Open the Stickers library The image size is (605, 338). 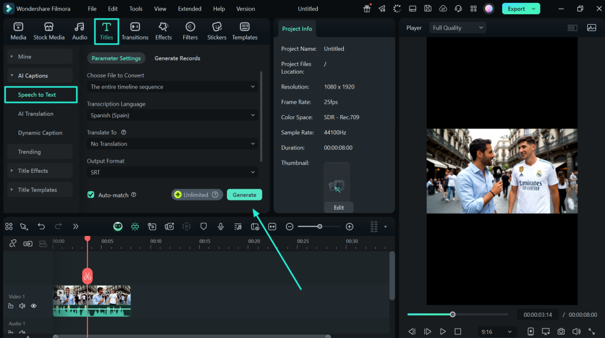point(217,31)
